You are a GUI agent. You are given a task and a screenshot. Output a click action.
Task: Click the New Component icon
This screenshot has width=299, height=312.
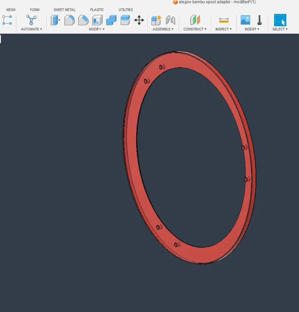(x=156, y=20)
